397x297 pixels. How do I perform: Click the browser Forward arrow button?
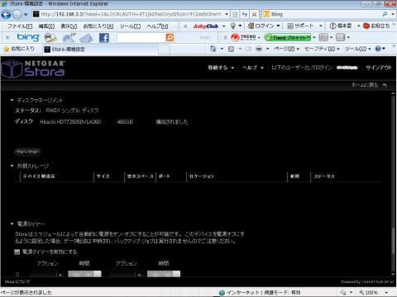point(17,14)
